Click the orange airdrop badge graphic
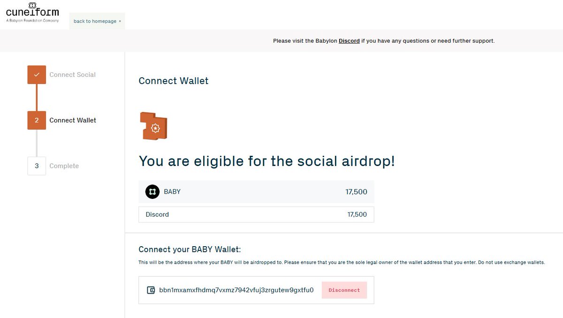 154,126
